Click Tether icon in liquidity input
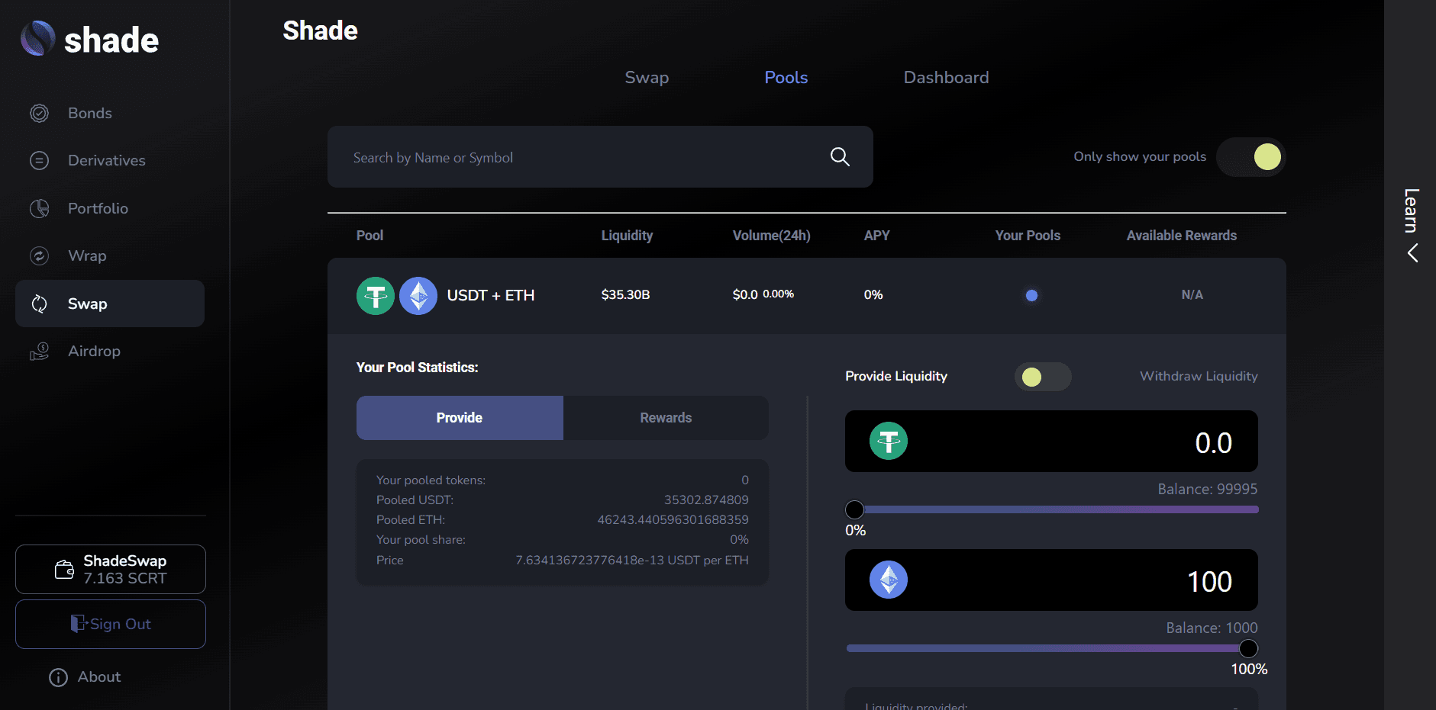The width and height of the screenshot is (1436, 710). tap(889, 441)
